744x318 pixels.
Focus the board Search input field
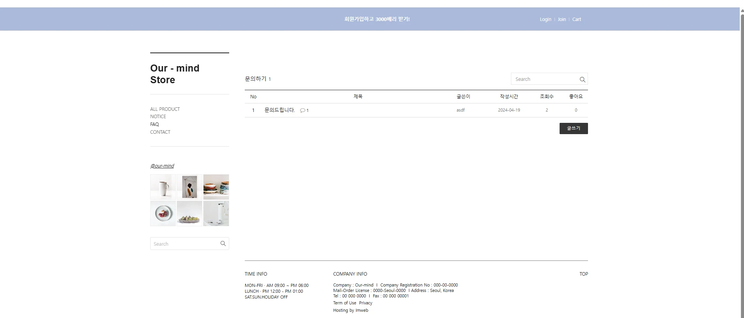pos(545,79)
